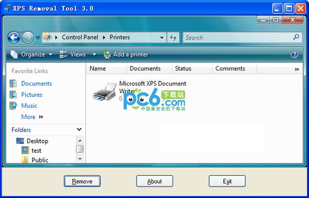309x198 pixels.
Task: Click the Public folder icon in tree
Action: 25,159
